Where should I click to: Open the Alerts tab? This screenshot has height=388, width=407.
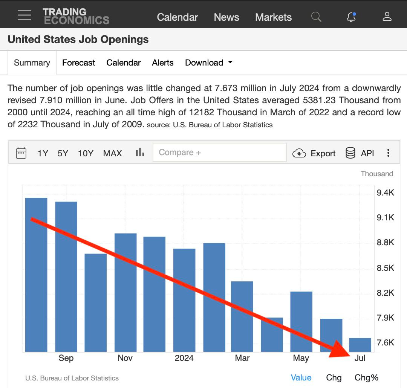pyautogui.click(x=162, y=63)
